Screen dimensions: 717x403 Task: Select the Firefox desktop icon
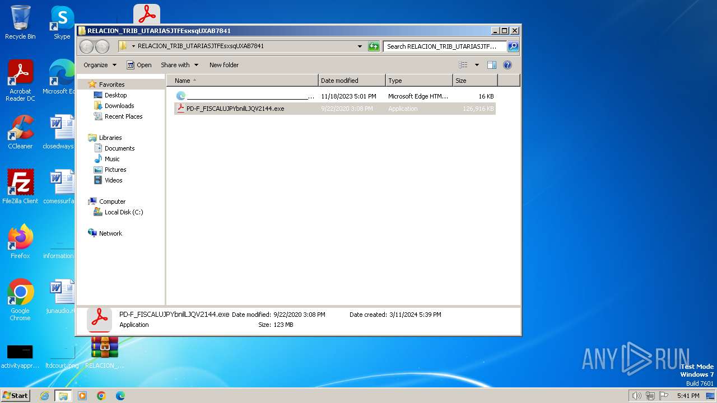click(20, 242)
